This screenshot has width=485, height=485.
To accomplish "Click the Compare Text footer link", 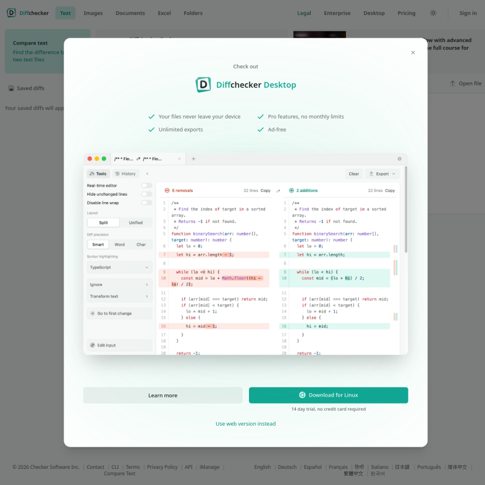I will (x=120, y=474).
